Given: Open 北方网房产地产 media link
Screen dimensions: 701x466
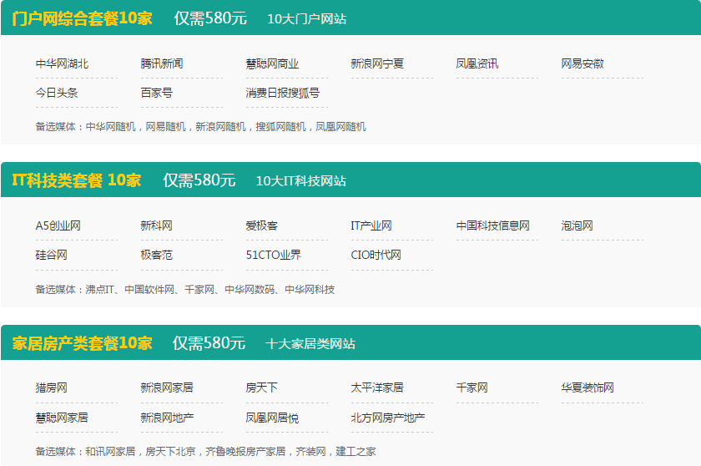Looking at the screenshot, I should (388, 417).
